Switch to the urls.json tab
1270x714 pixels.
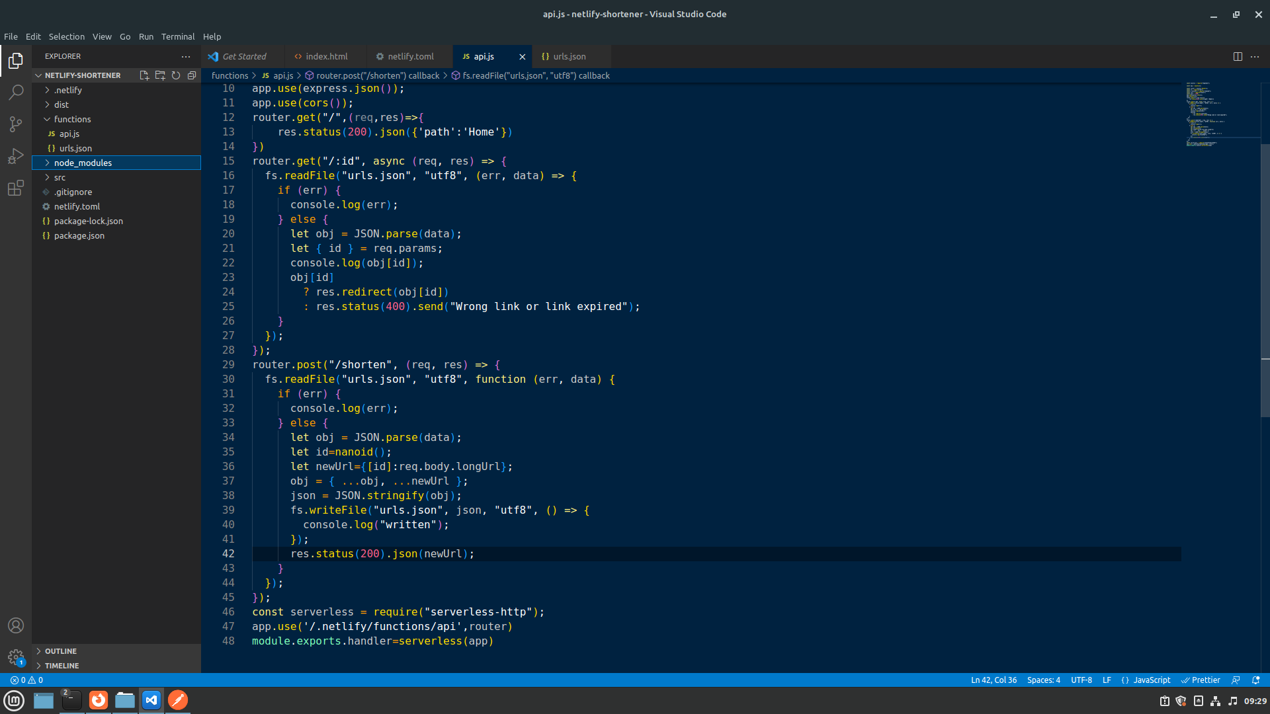569,57
